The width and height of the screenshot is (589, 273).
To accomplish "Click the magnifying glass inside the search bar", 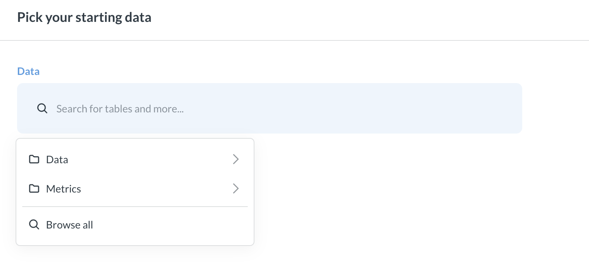I will (x=42, y=108).
